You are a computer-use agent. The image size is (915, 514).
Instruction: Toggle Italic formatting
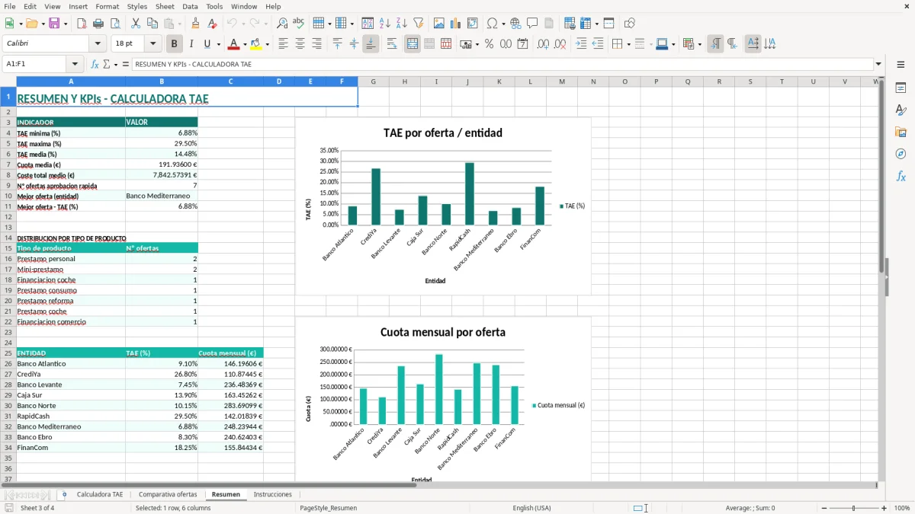[191, 44]
